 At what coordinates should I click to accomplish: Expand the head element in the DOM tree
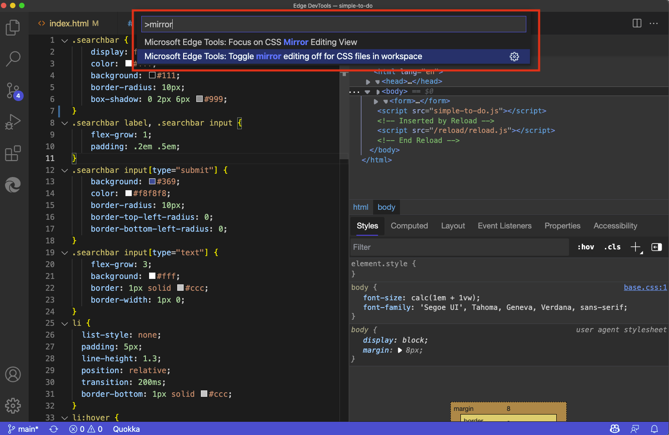(368, 81)
